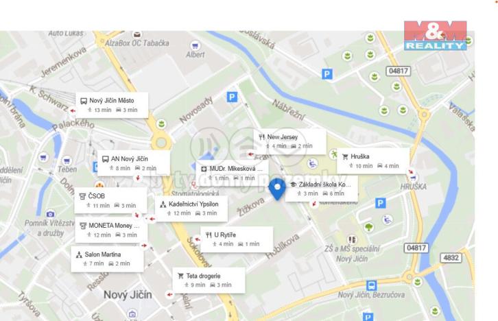Open the Salon Martina card
Image resolution: width=498 pixels, height=321 pixels.
[107, 259]
